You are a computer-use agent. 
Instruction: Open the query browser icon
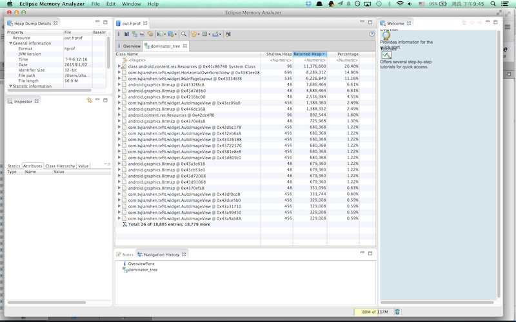(170, 34)
